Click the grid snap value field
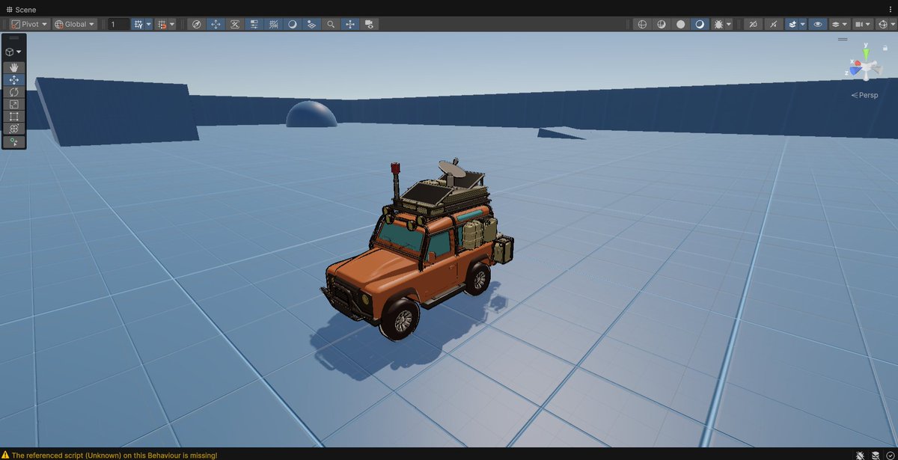 point(119,24)
